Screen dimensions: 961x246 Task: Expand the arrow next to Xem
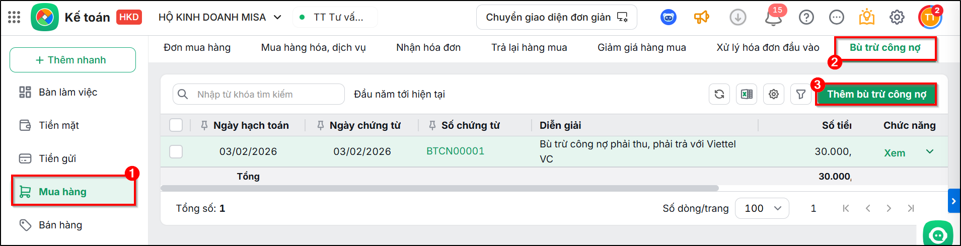click(930, 151)
